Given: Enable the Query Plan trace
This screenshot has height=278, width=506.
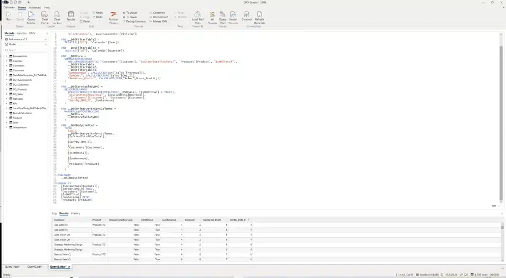Looking at the screenshot, I should coord(223,16).
